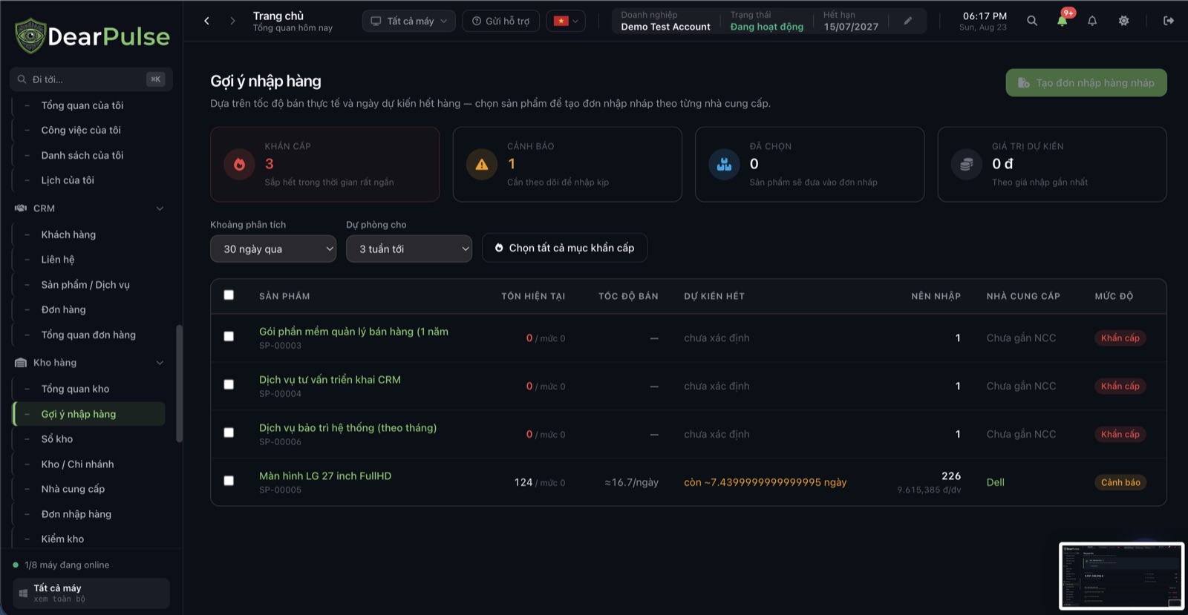Click the fire icon in Khẩn cấp card
The height and width of the screenshot is (615, 1188).
[x=239, y=164]
